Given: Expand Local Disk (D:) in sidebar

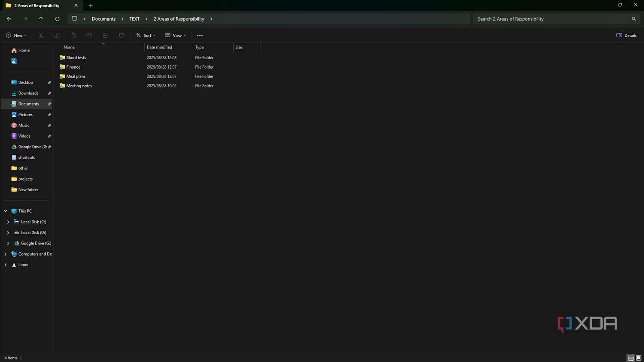Looking at the screenshot, I should pos(8,232).
